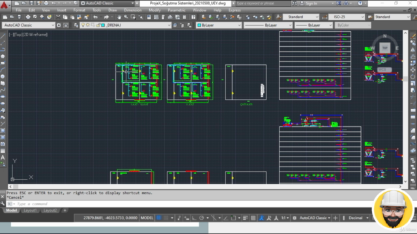The width and height of the screenshot is (417, 234).
Task: Open the Draw menu
Action: (x=113, y=10)
